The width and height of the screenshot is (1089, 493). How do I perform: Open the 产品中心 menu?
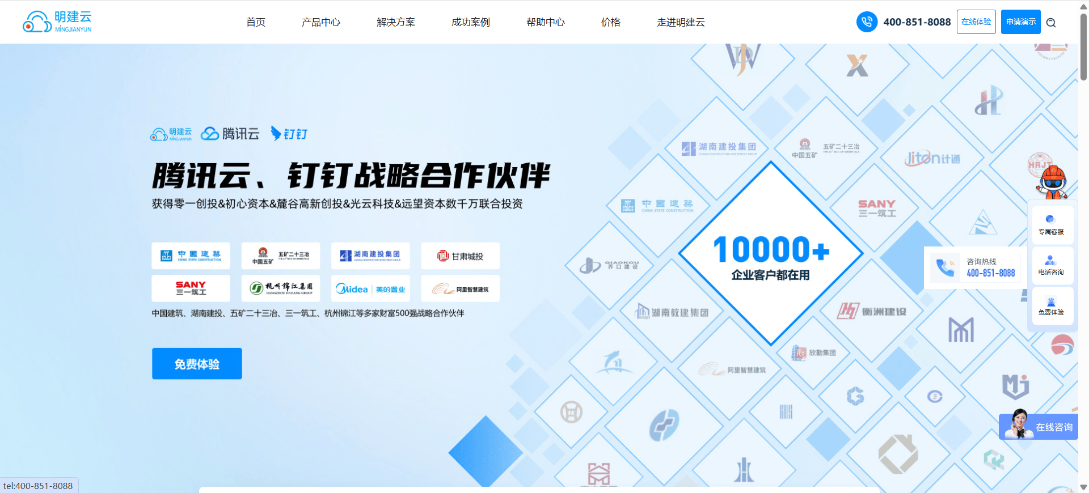click(x=321, y=22)
